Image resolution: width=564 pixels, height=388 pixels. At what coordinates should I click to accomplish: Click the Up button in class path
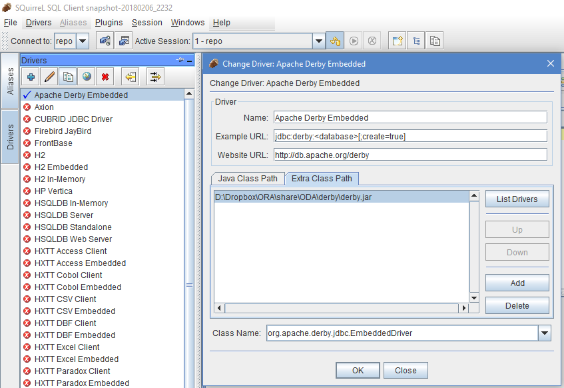click(517, 229)
